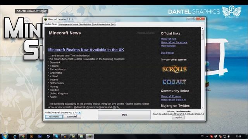The height and width of the screenshot is (139, 248).
Task: Open the Merchandise link
Action: tap(168, 46)
